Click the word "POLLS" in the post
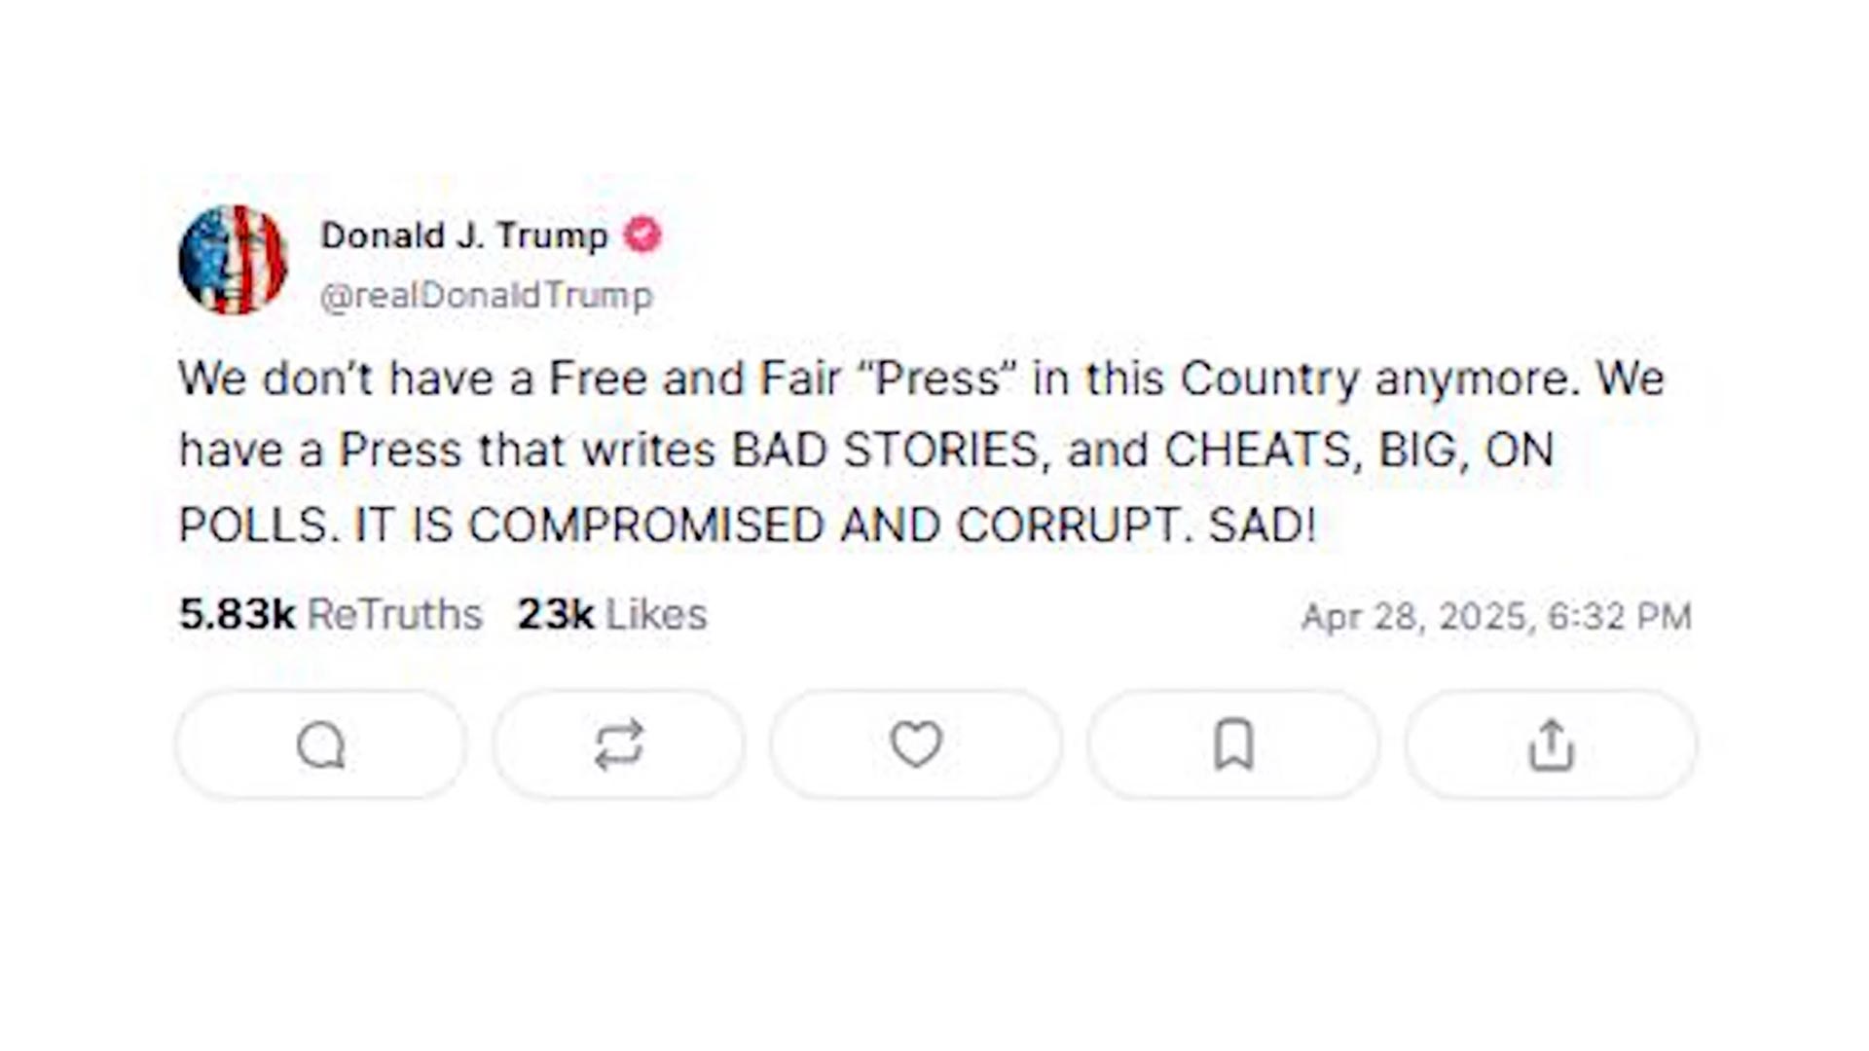The height and width of the screenshot is (1051, 1869). [253, 525]
